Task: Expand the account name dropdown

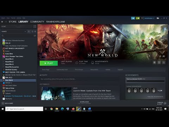Action: 149,18
